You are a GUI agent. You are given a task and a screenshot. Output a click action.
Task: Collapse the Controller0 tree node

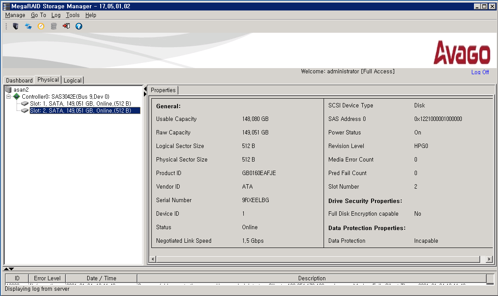(x=9, y=96)
